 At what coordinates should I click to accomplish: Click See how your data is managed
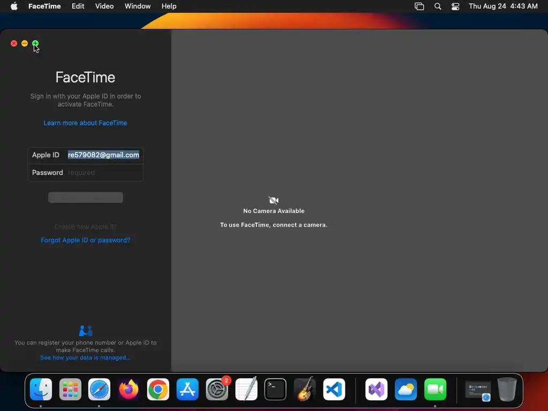(x=85, y=357)
